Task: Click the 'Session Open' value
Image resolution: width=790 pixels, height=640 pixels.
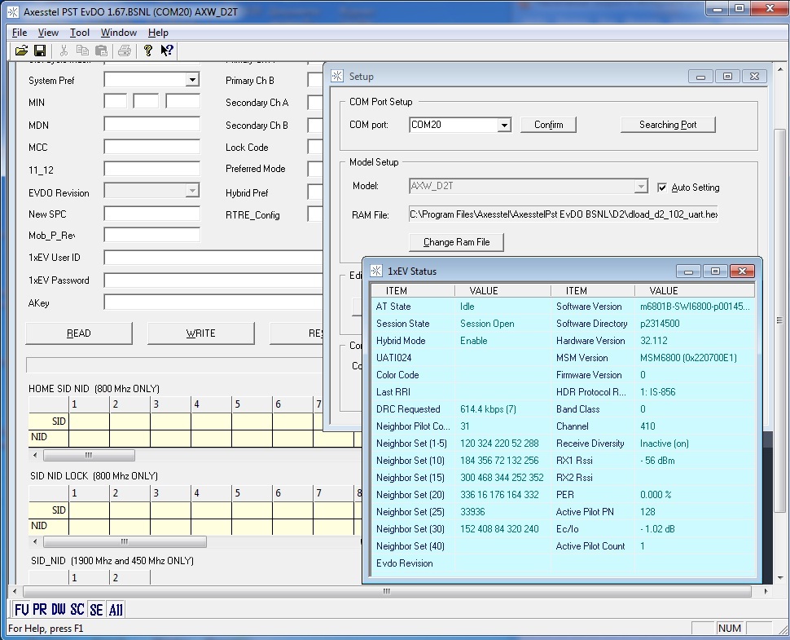Action: pyautogui.click(x=487, y=324)
